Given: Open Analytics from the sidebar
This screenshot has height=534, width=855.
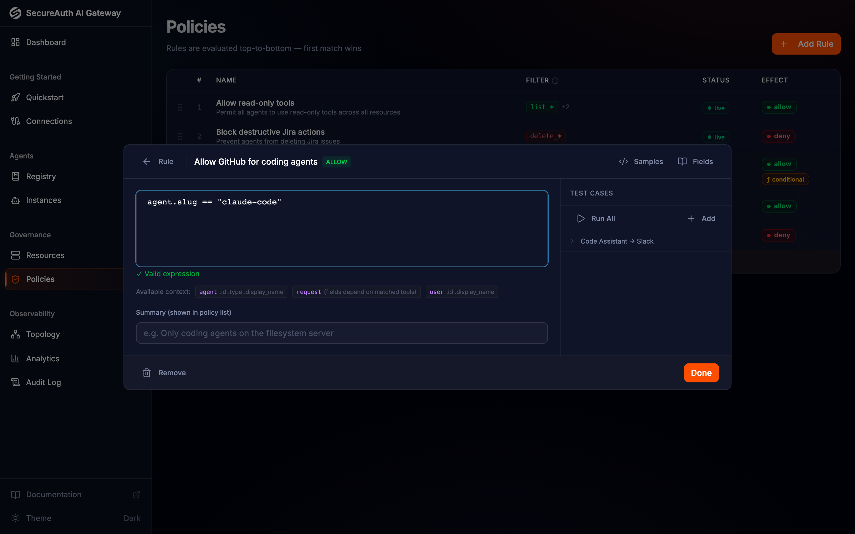Looking at the screenshot, I should [43, 358].
